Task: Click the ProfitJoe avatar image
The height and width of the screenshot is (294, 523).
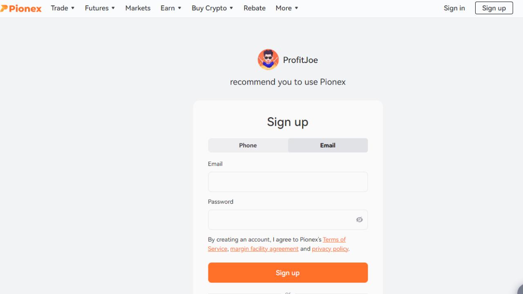Action: (x=268, y=60)
